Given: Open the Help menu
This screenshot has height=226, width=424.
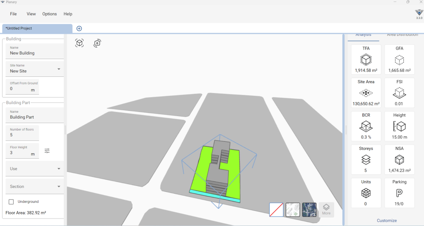Looking at the screenshot, I should point(68,14).
